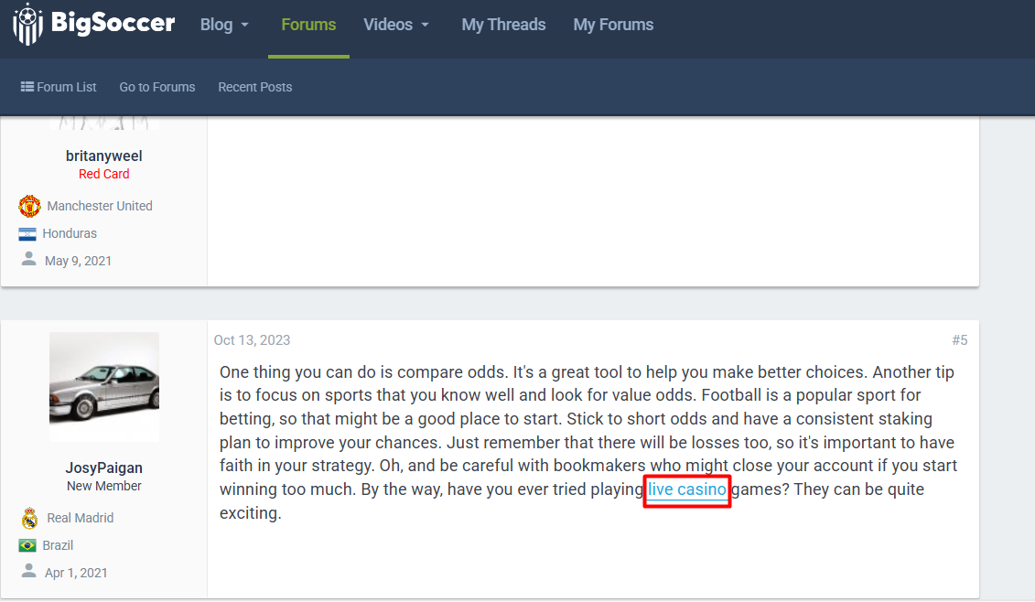The height and width of the screenshot is (602, 1035).
Task: Open the Forums tab
Action: point(308,25)
